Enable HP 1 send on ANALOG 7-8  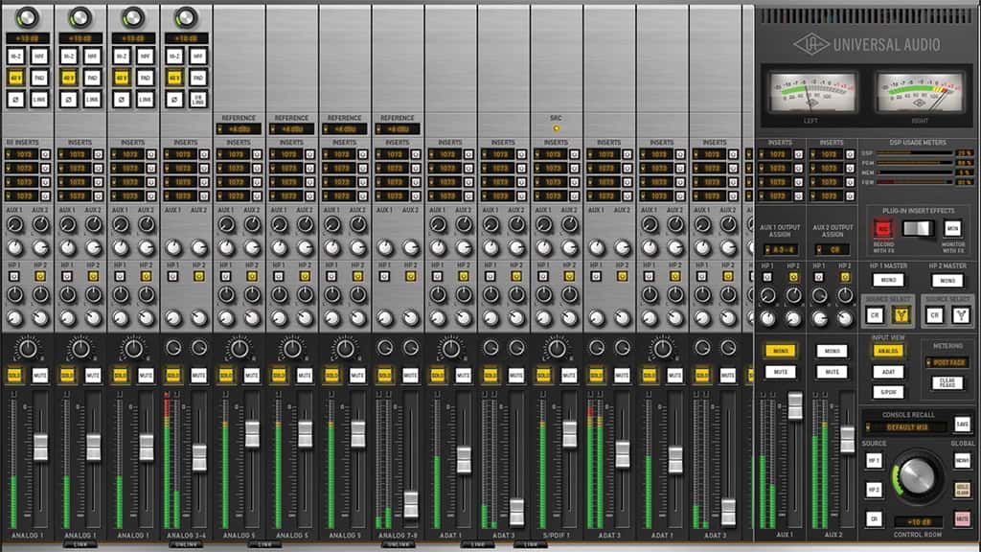(x=385, y=276)
